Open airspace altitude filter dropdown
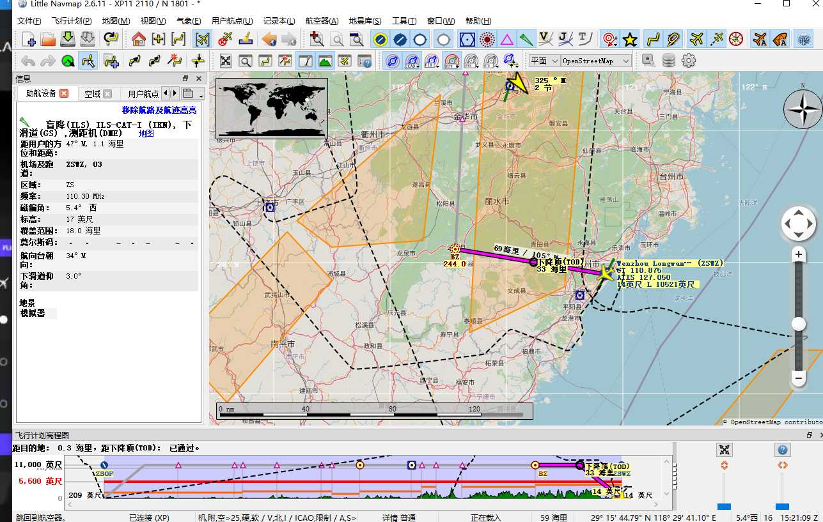Screen dimensions: 823x522 pos(510,61)
